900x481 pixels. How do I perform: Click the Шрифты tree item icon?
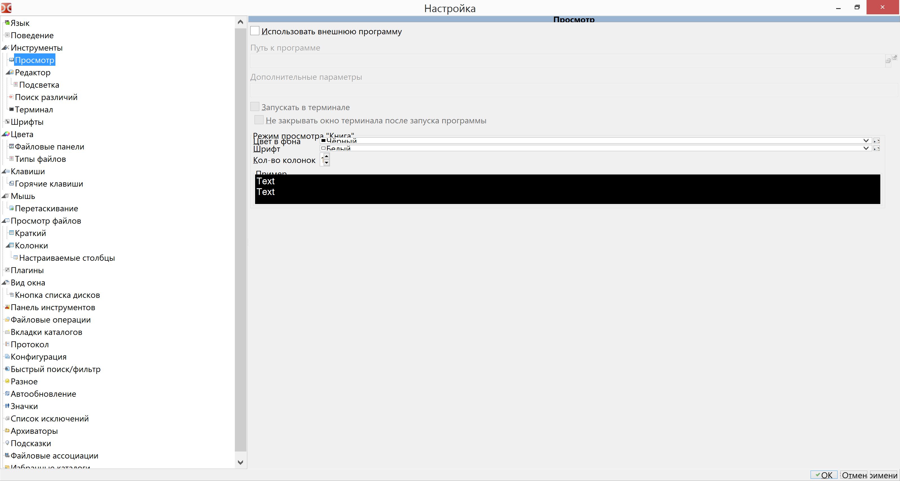[7, 121]
